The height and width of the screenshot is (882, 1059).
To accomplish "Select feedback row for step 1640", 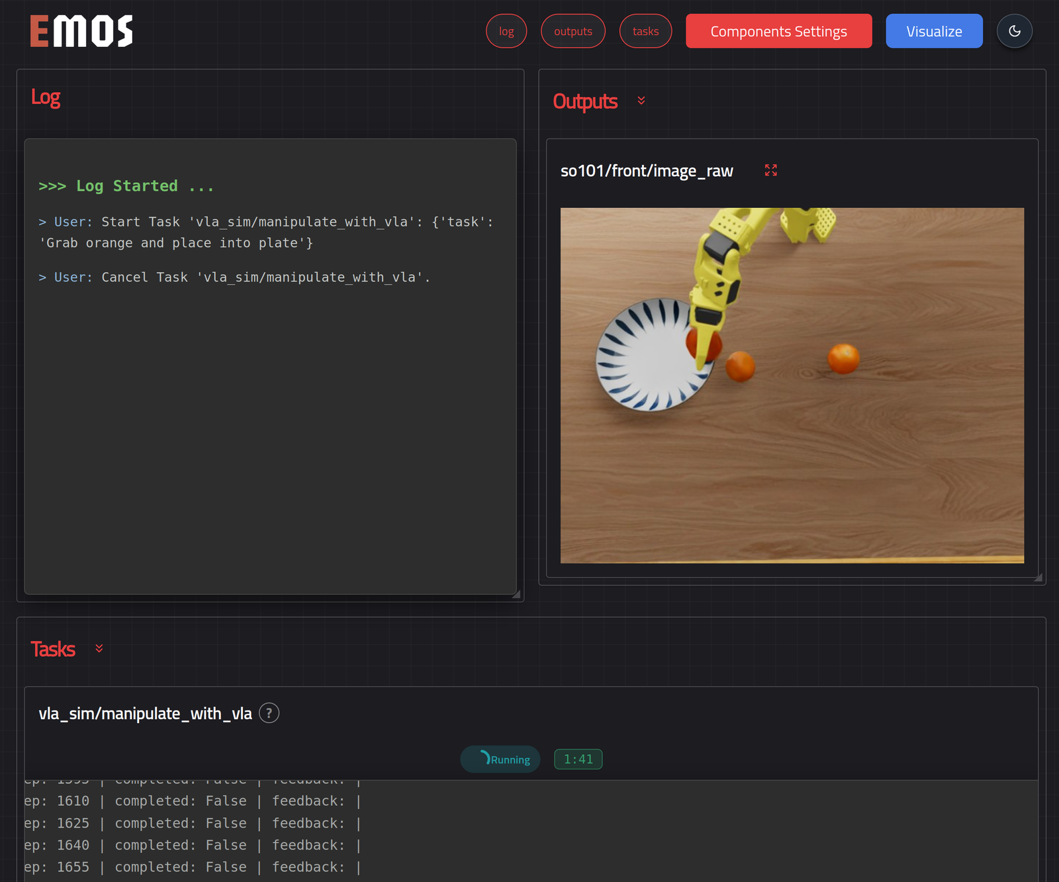I will coord(193,845).
